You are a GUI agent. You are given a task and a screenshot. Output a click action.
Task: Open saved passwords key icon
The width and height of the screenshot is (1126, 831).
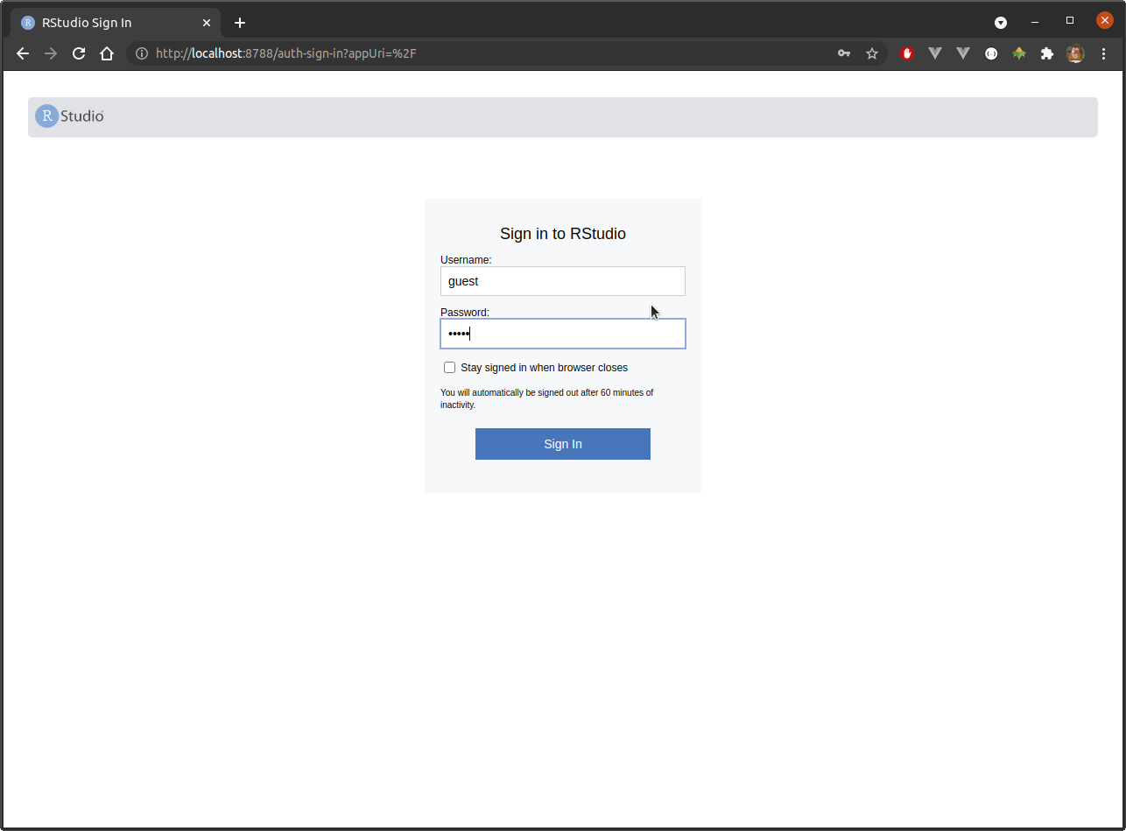(844, 53)
